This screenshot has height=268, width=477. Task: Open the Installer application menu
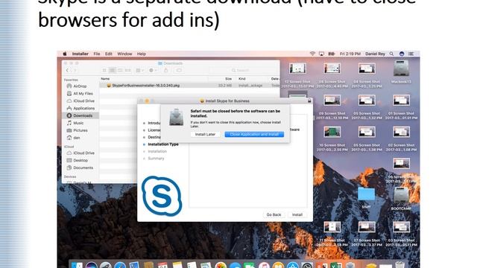tap(80, 54)
